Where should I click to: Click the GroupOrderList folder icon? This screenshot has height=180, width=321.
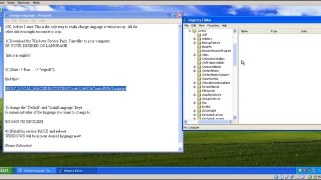click(x=199, y=99)
